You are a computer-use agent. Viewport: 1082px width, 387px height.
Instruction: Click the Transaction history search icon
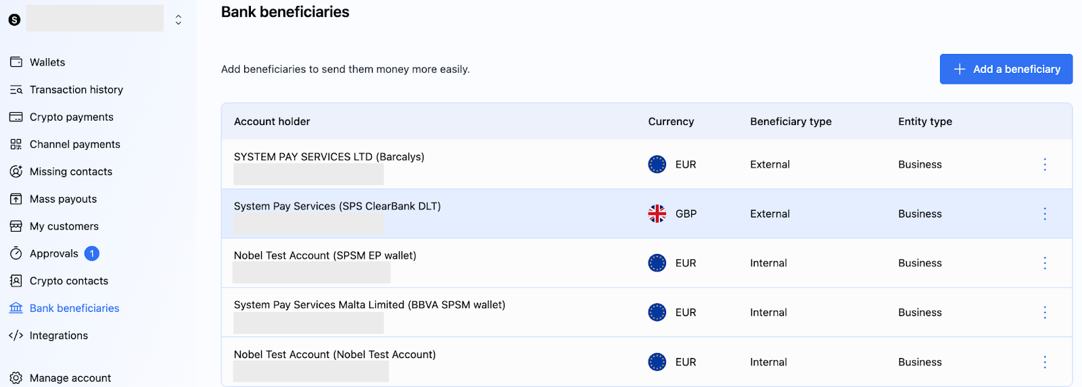pyautogui.click(x=16, y=90)
